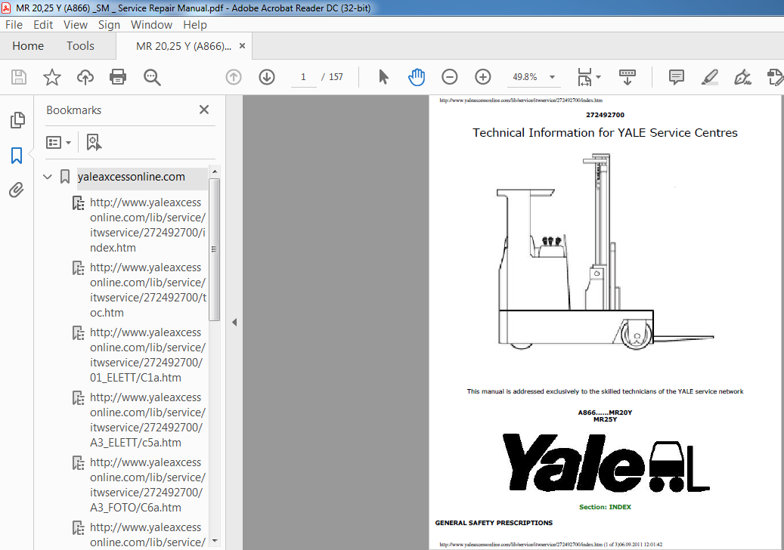Open the index.htm bookmark
The width and height of the screenshot is (784, 550).
147,225
